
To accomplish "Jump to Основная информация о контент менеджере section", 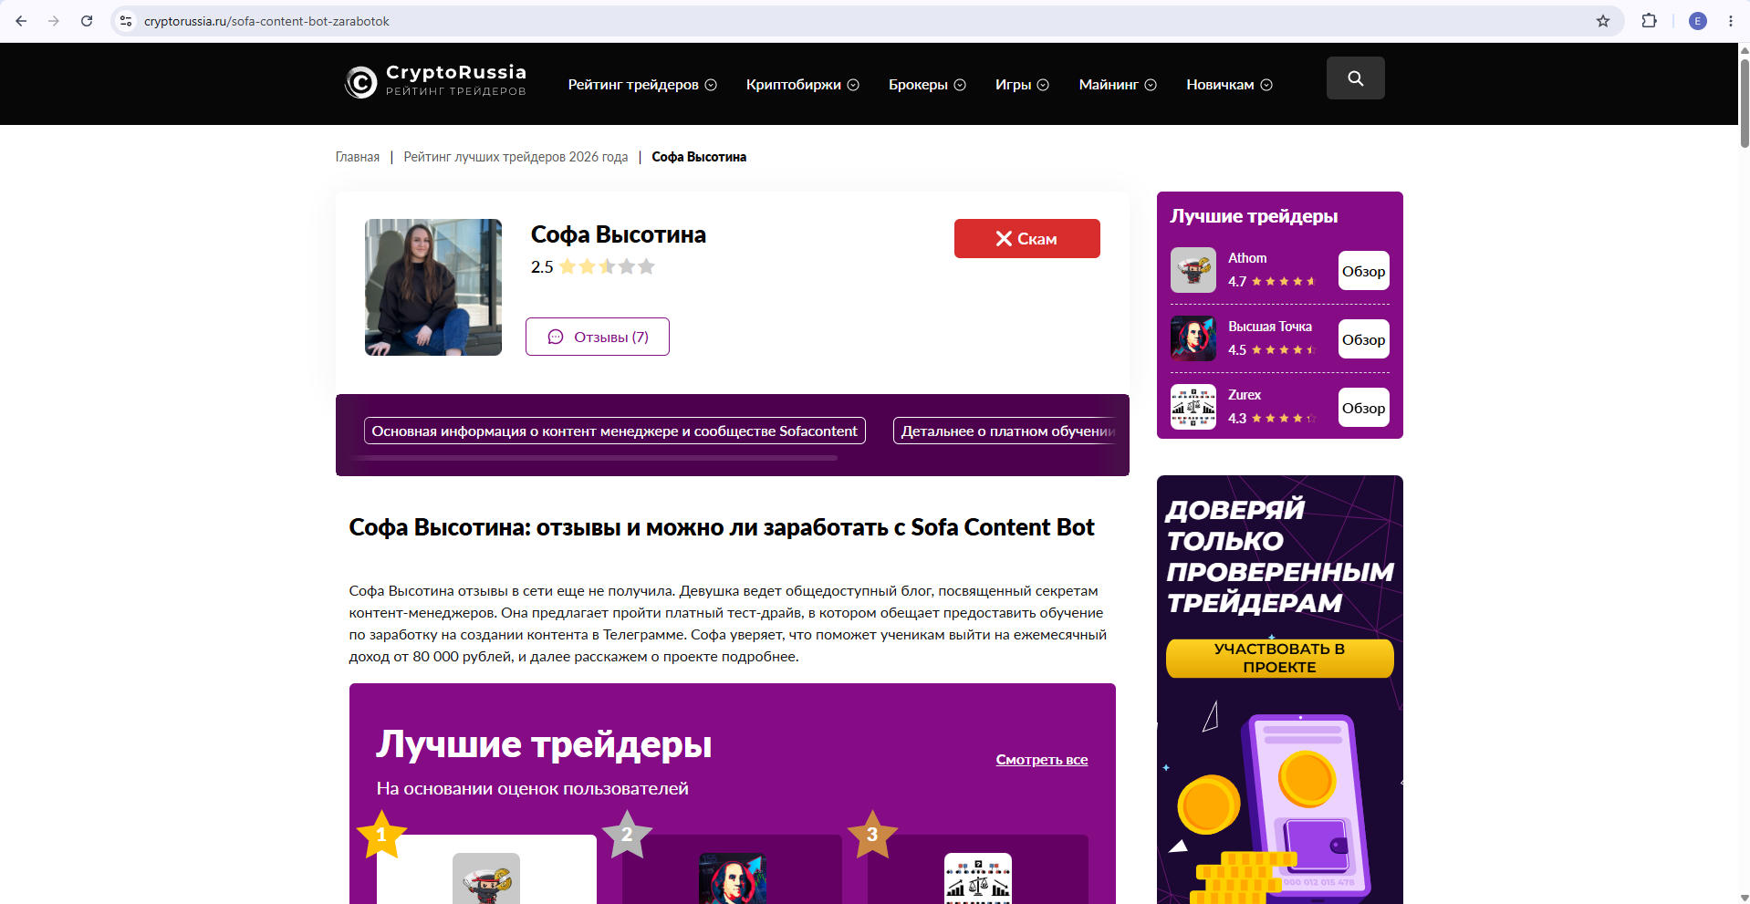I will (x=615, y=431).
